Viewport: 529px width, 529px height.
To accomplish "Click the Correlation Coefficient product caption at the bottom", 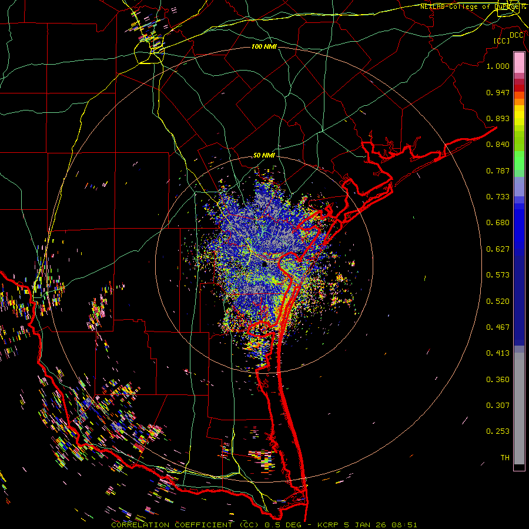I will coord(264,525).
